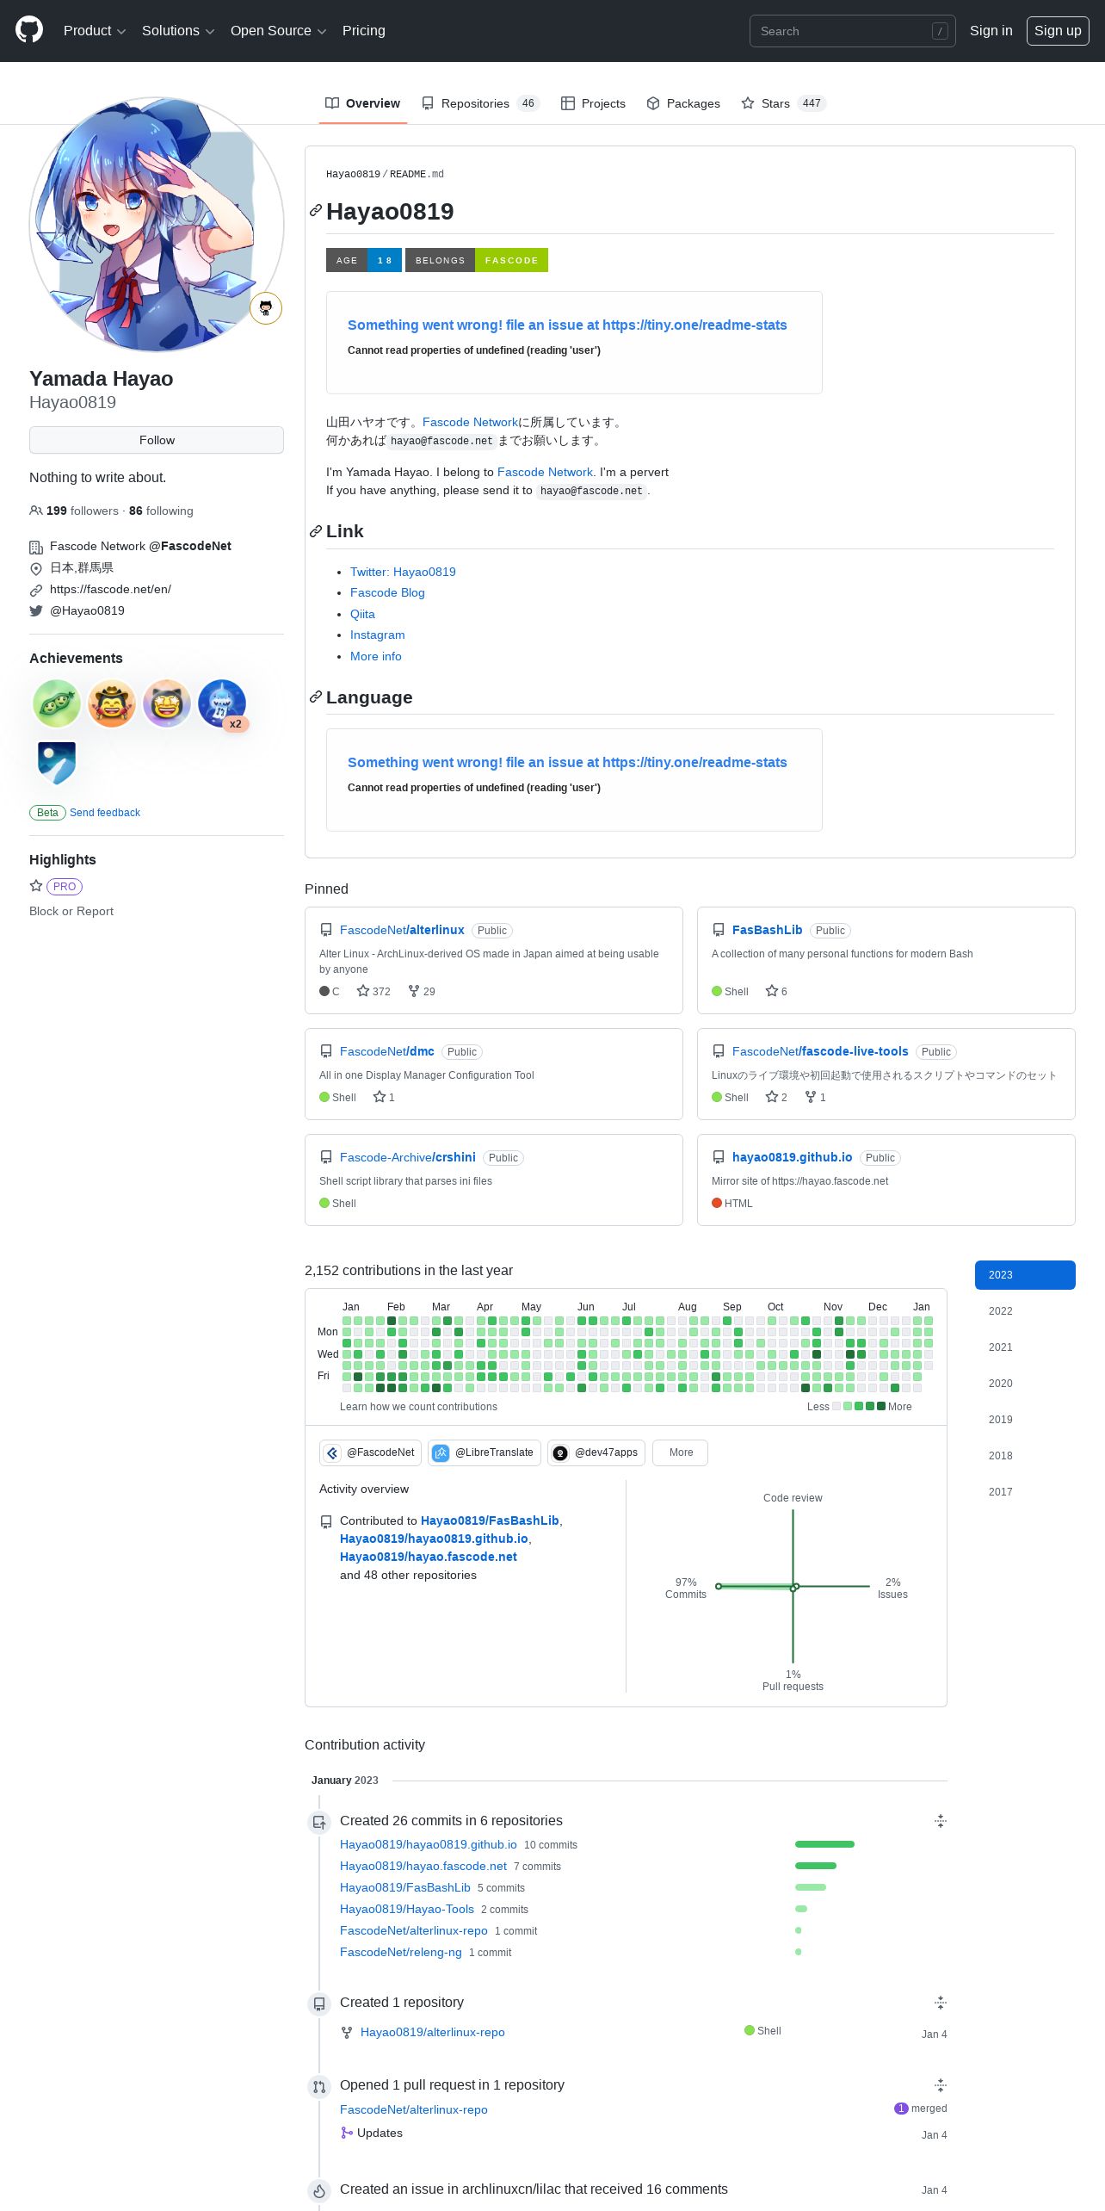Collapse the Created 1 repository section
This screenshot has width=1105, height=2211.
(x=941, y=2002)
